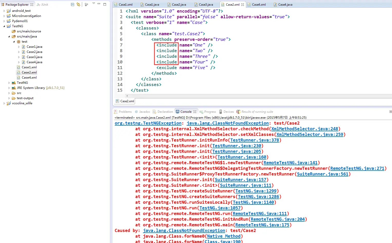The width and height of the screenshot is (392, 243).
Task: Open RemoteTestNG.java:271 link
Action: coord(357,169)
